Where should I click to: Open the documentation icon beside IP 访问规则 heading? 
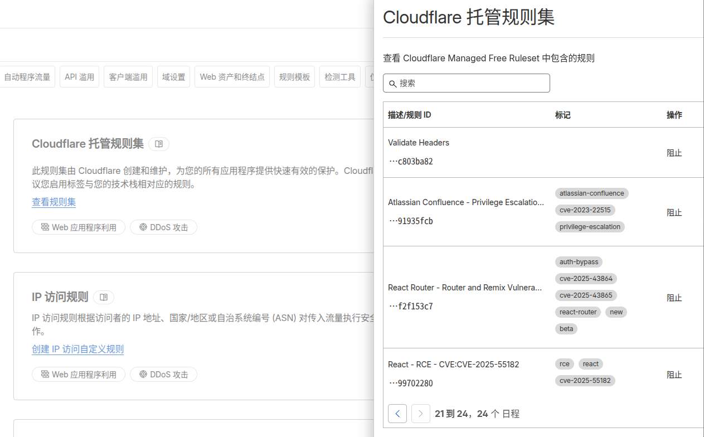coord(103,297)
